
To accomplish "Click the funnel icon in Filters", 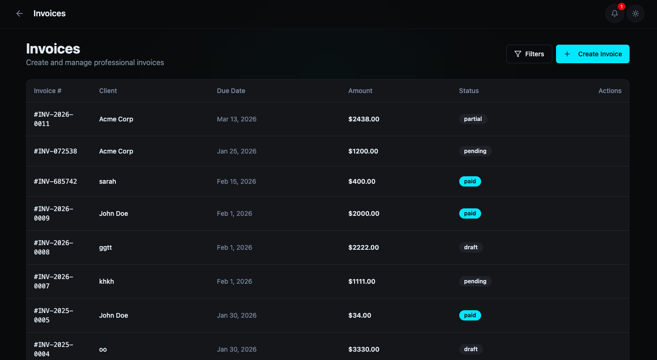I will pyautogui.click(x=517, y=54).
